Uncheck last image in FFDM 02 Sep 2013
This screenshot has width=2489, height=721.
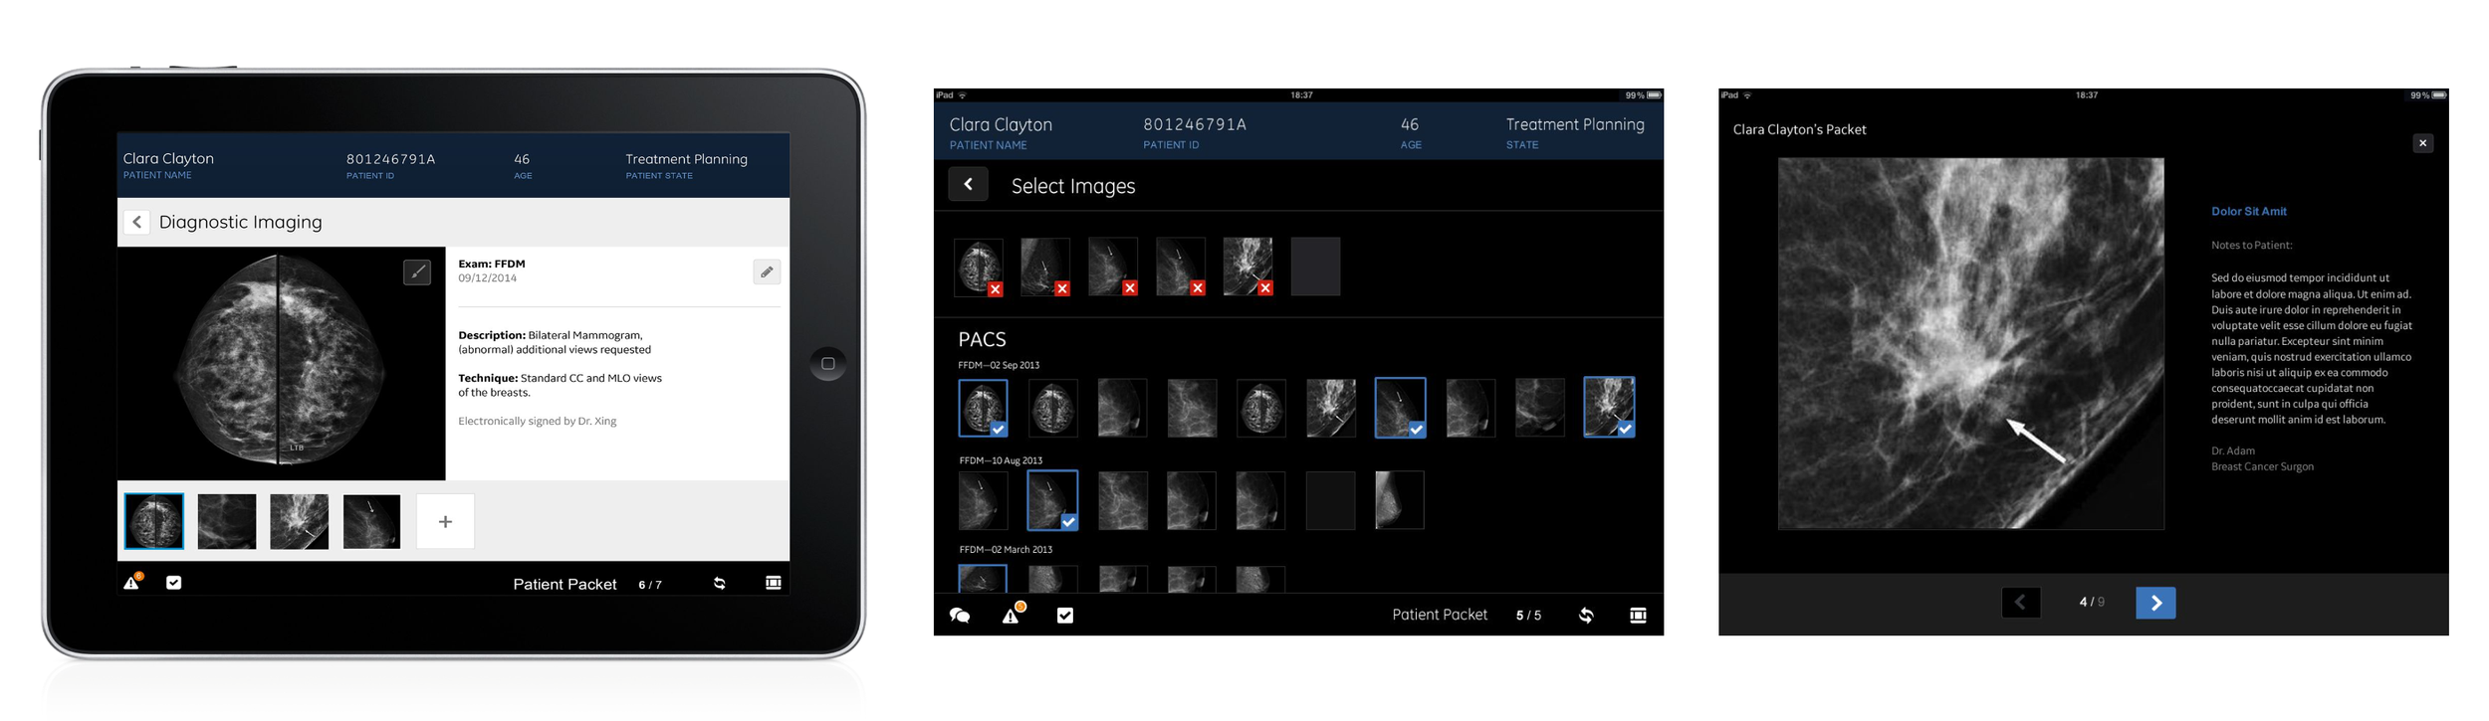pyautogui.click(x=1609, y=407)
